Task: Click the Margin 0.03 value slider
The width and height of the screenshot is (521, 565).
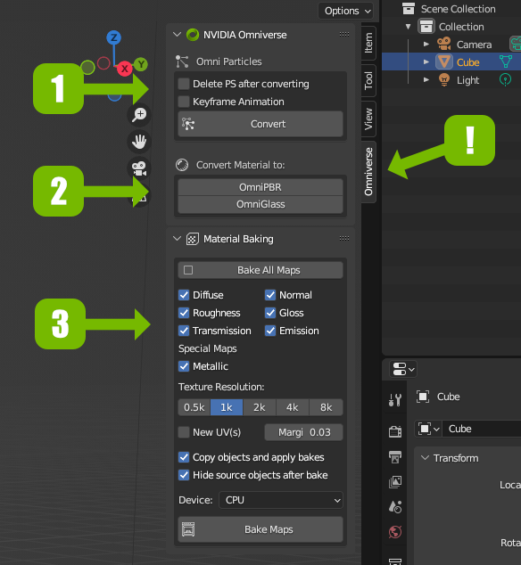Action: coord(303,432)
